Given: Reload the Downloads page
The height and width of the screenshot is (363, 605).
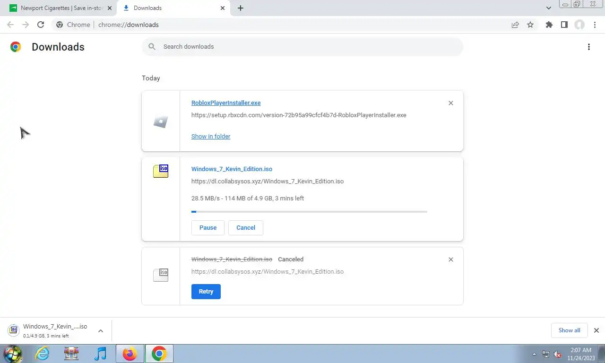Looking at the screenshot, I should click(41, 25).
